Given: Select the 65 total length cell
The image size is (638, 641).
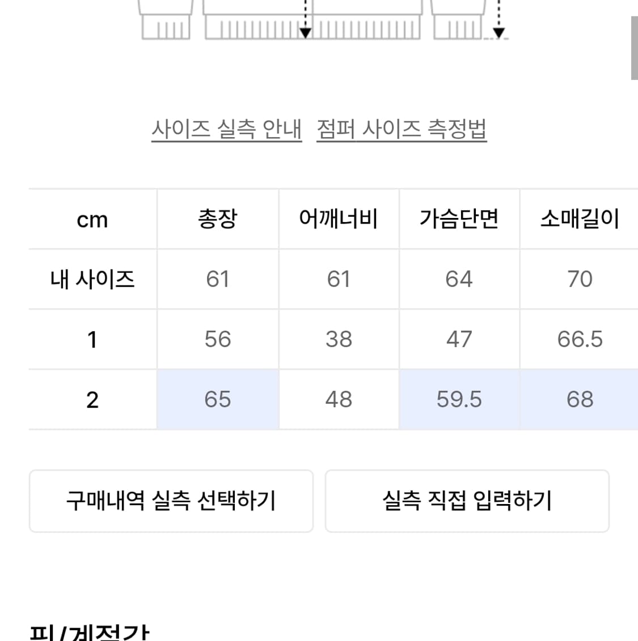Looking at the screenshot, I should [x=217, y=399].
